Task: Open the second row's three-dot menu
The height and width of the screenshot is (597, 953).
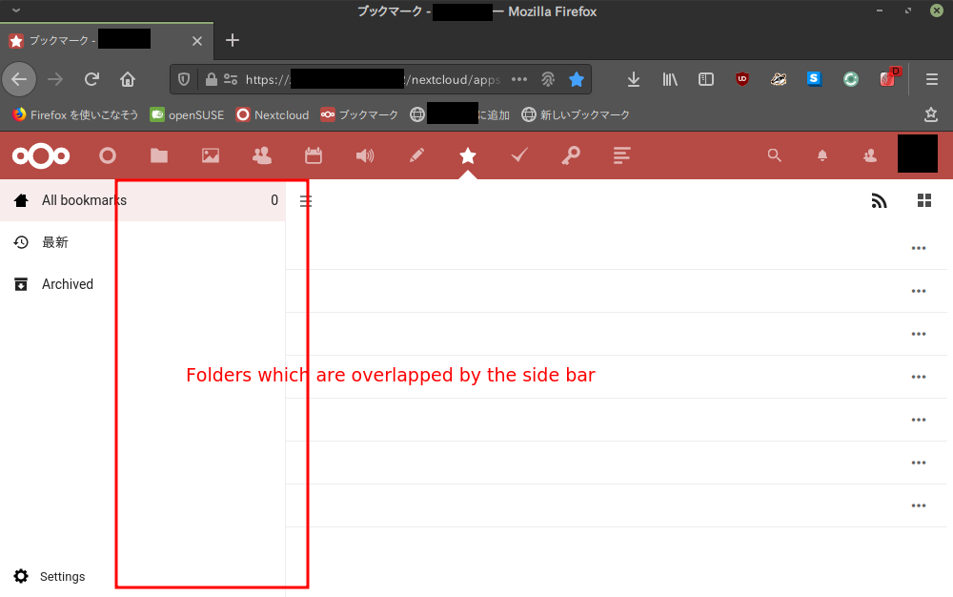Action: pos(919,291)
